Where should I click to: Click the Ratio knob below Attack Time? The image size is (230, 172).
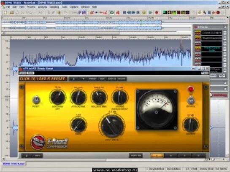tap(78, 125)
